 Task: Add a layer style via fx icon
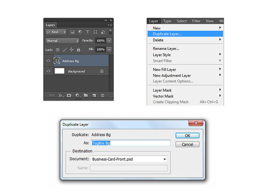61,95
